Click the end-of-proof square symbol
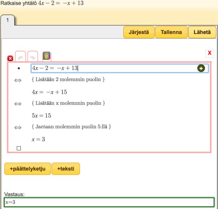 coord(19,148)
